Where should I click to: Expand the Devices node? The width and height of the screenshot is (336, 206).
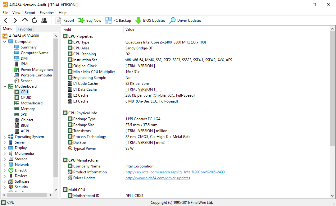5,176
